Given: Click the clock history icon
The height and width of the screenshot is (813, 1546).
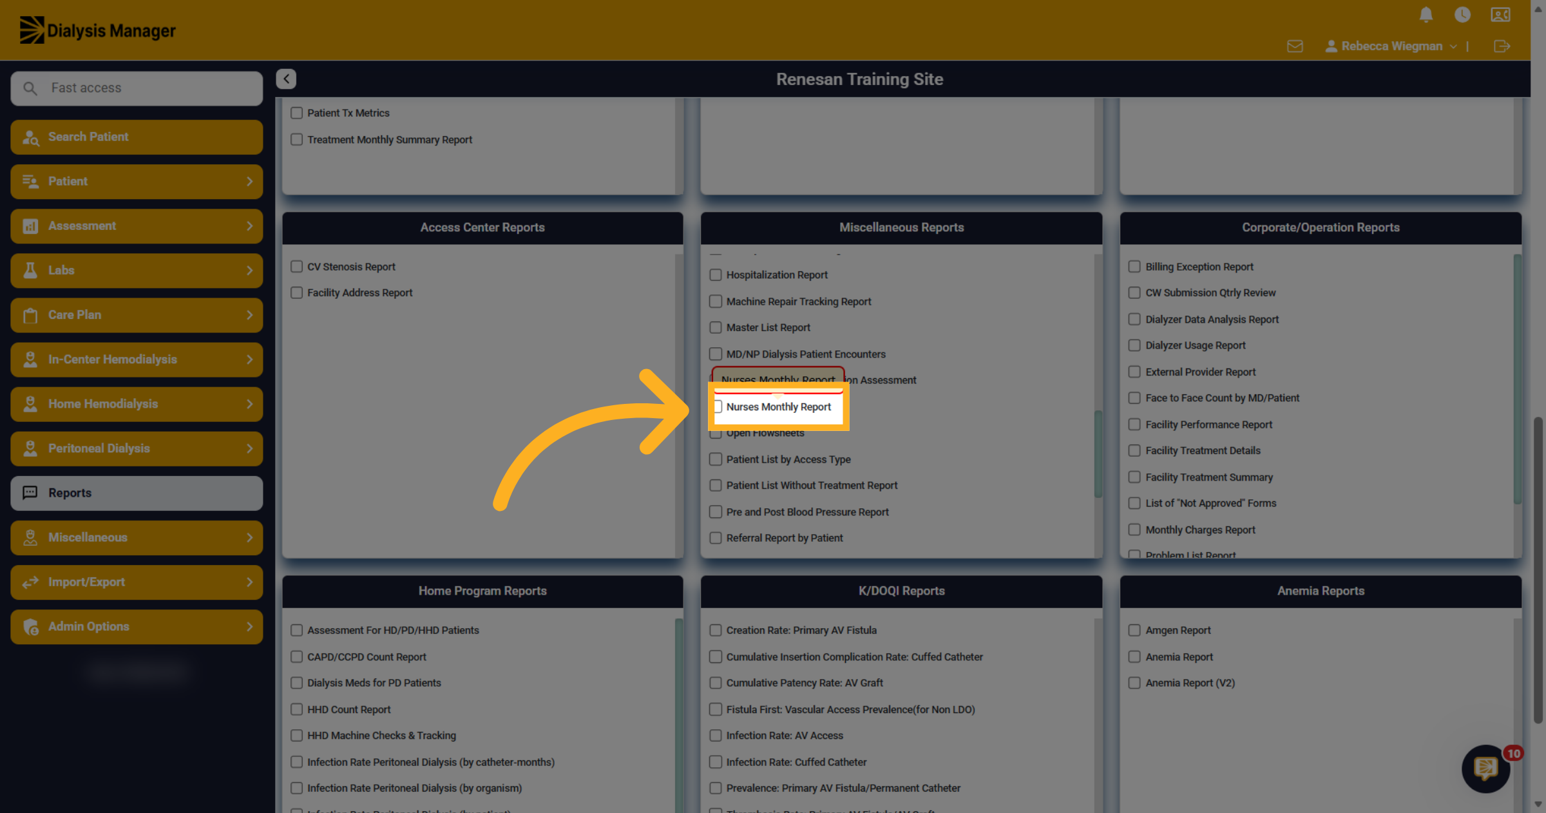Looking at the screenshot, I should [1462, 15].
